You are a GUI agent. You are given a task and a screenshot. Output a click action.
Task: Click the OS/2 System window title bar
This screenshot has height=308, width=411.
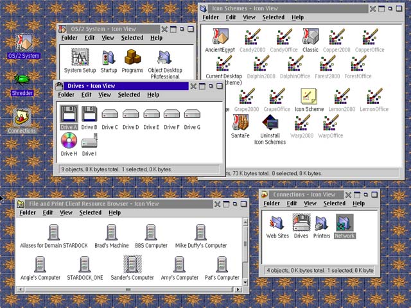coord(113,29)
